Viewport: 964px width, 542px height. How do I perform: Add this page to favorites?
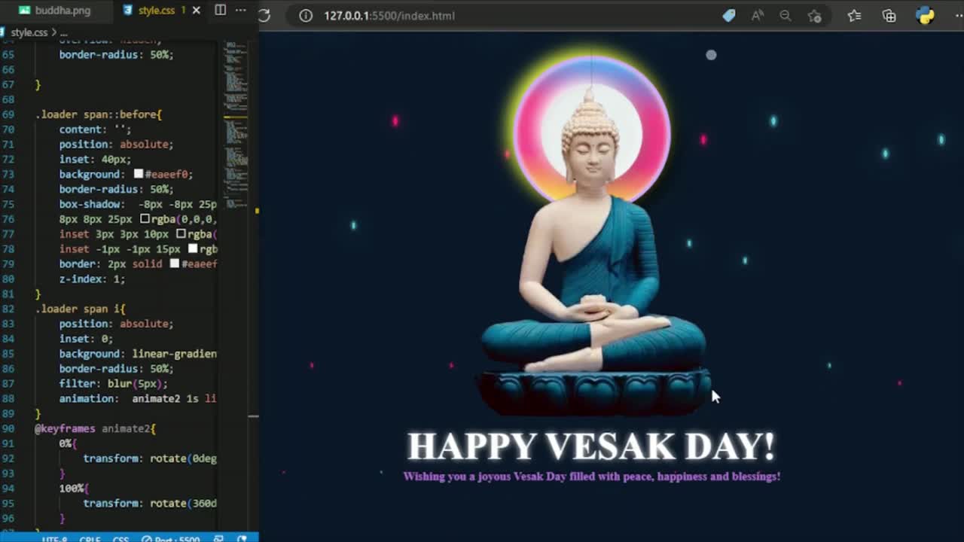[x=814, y=15]
